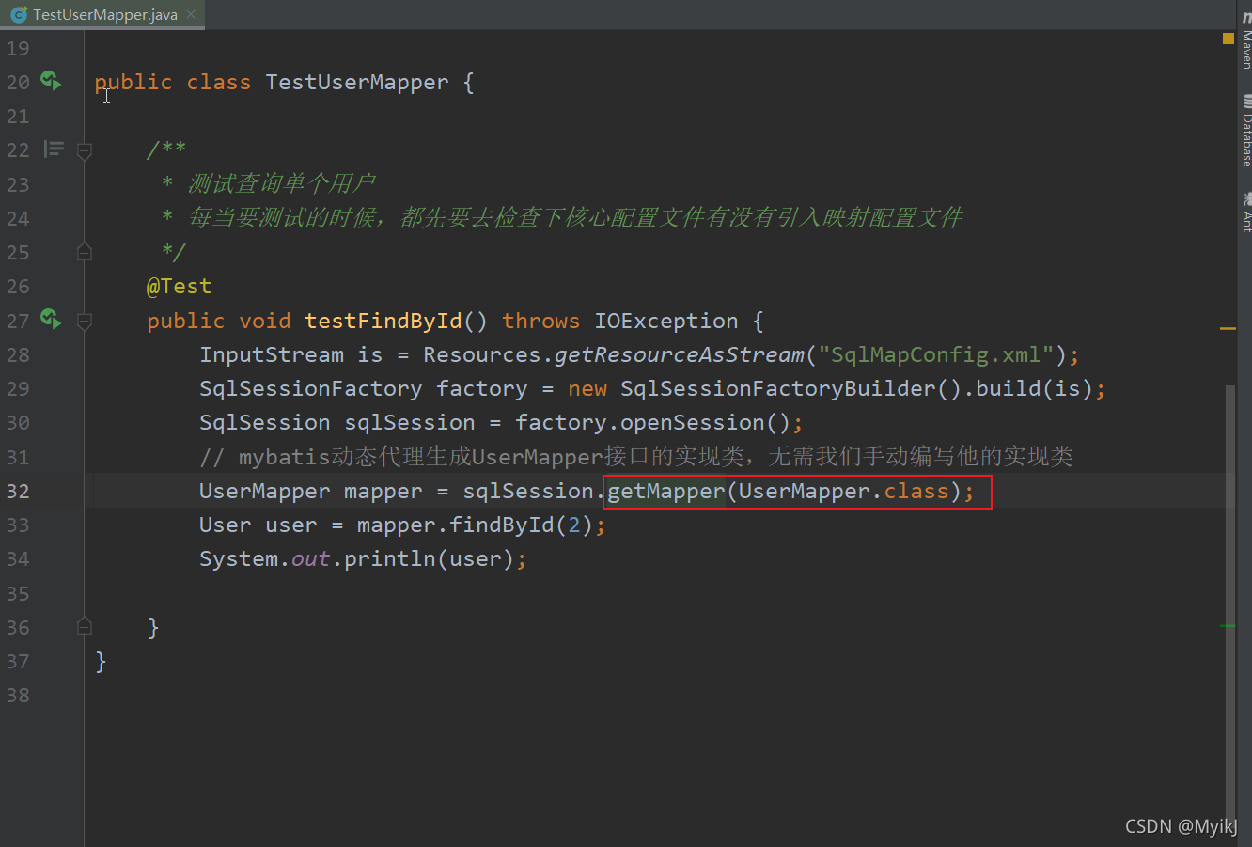Click the @Test annotation

tap(179, 286)
